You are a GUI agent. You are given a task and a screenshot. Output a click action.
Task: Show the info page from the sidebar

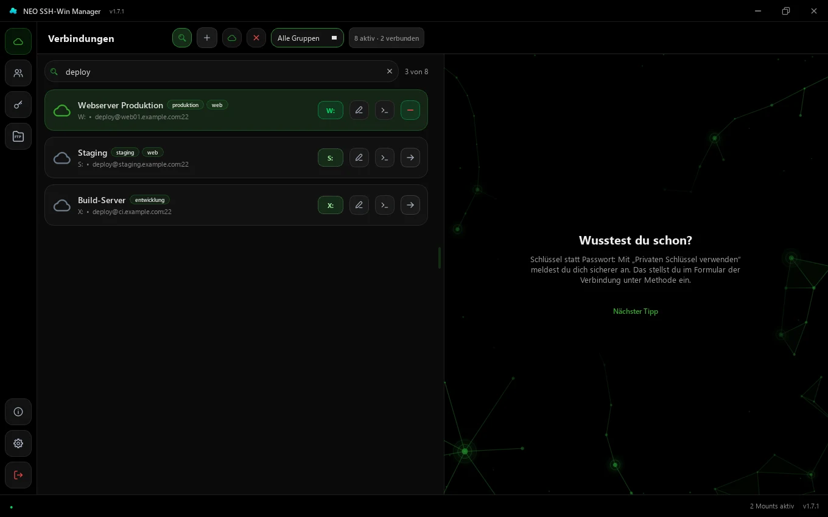coord(18,412)
